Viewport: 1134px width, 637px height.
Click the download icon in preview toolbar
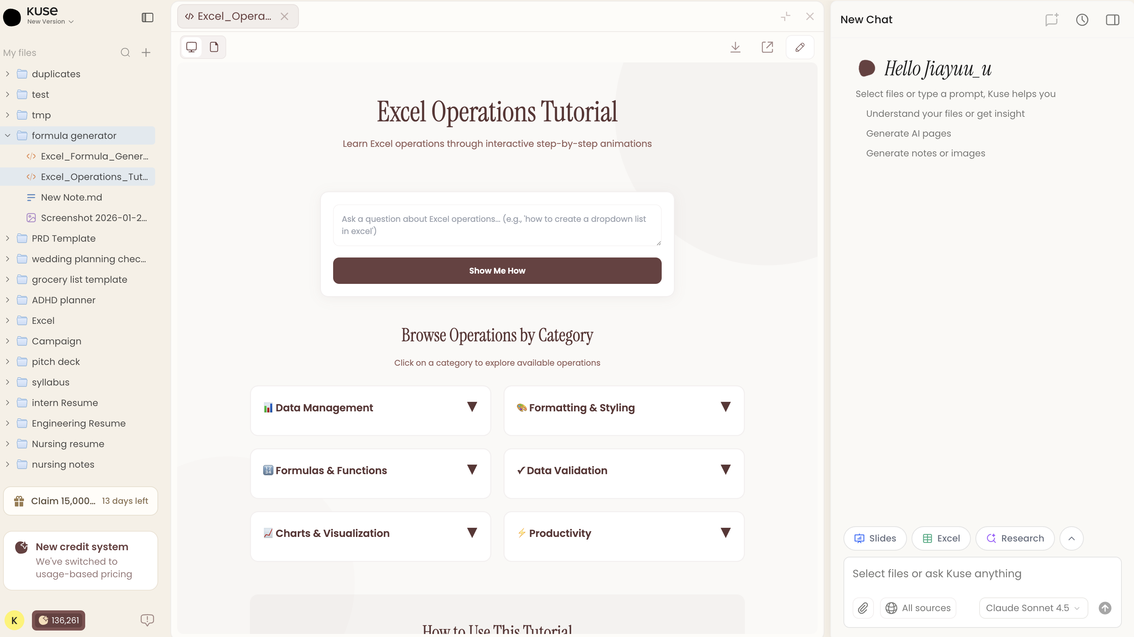(x=735, y=47)
